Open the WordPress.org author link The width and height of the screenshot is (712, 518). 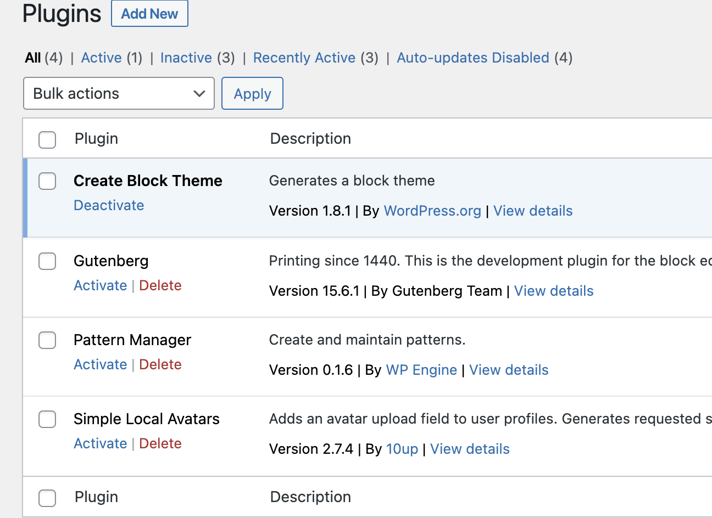coord(432,211)
